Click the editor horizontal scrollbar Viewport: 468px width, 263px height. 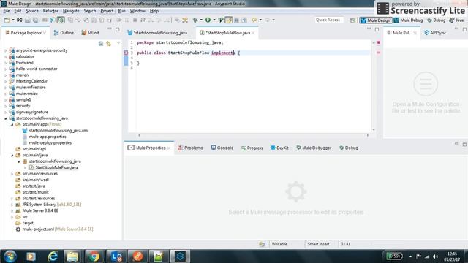point(253,135)
